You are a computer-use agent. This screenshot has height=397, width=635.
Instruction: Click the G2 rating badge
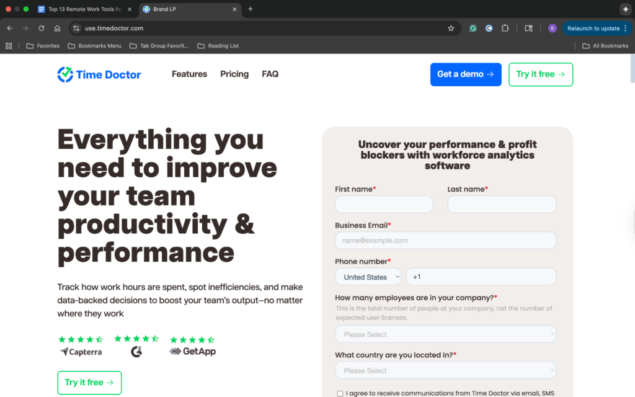coord(136,346)
